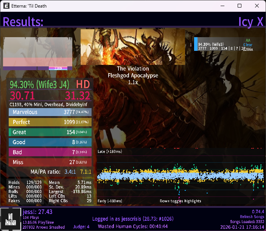Screen dimensions: 266x231
Task: Click the Great judgment bar
Action: coord(50,132)
